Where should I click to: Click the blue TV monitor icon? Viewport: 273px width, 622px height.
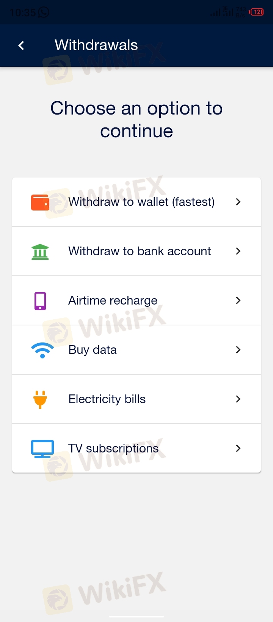coord(42,449)
